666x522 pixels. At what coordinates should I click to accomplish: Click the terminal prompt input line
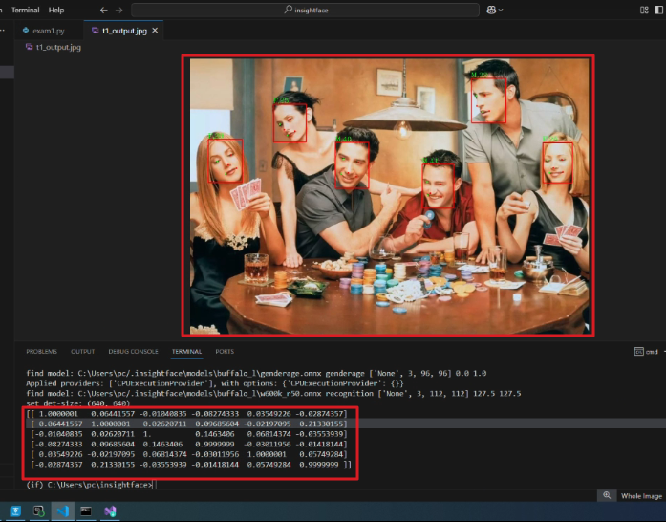(92, 485)
